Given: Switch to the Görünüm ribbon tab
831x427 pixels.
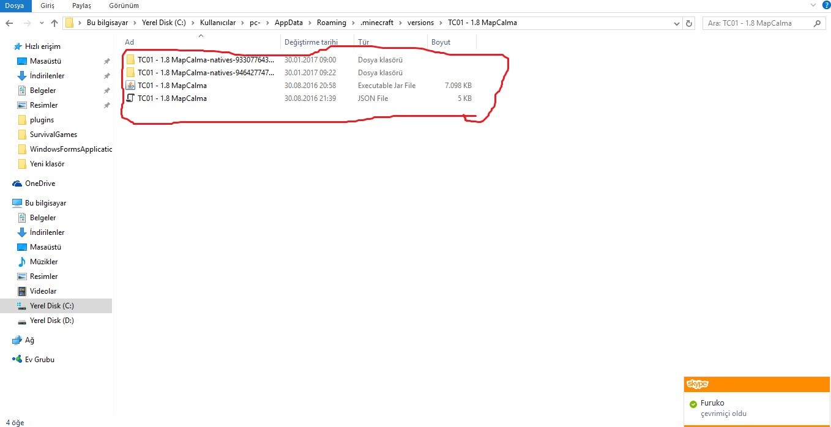Looking at the screenshot, I should [123, 6].
